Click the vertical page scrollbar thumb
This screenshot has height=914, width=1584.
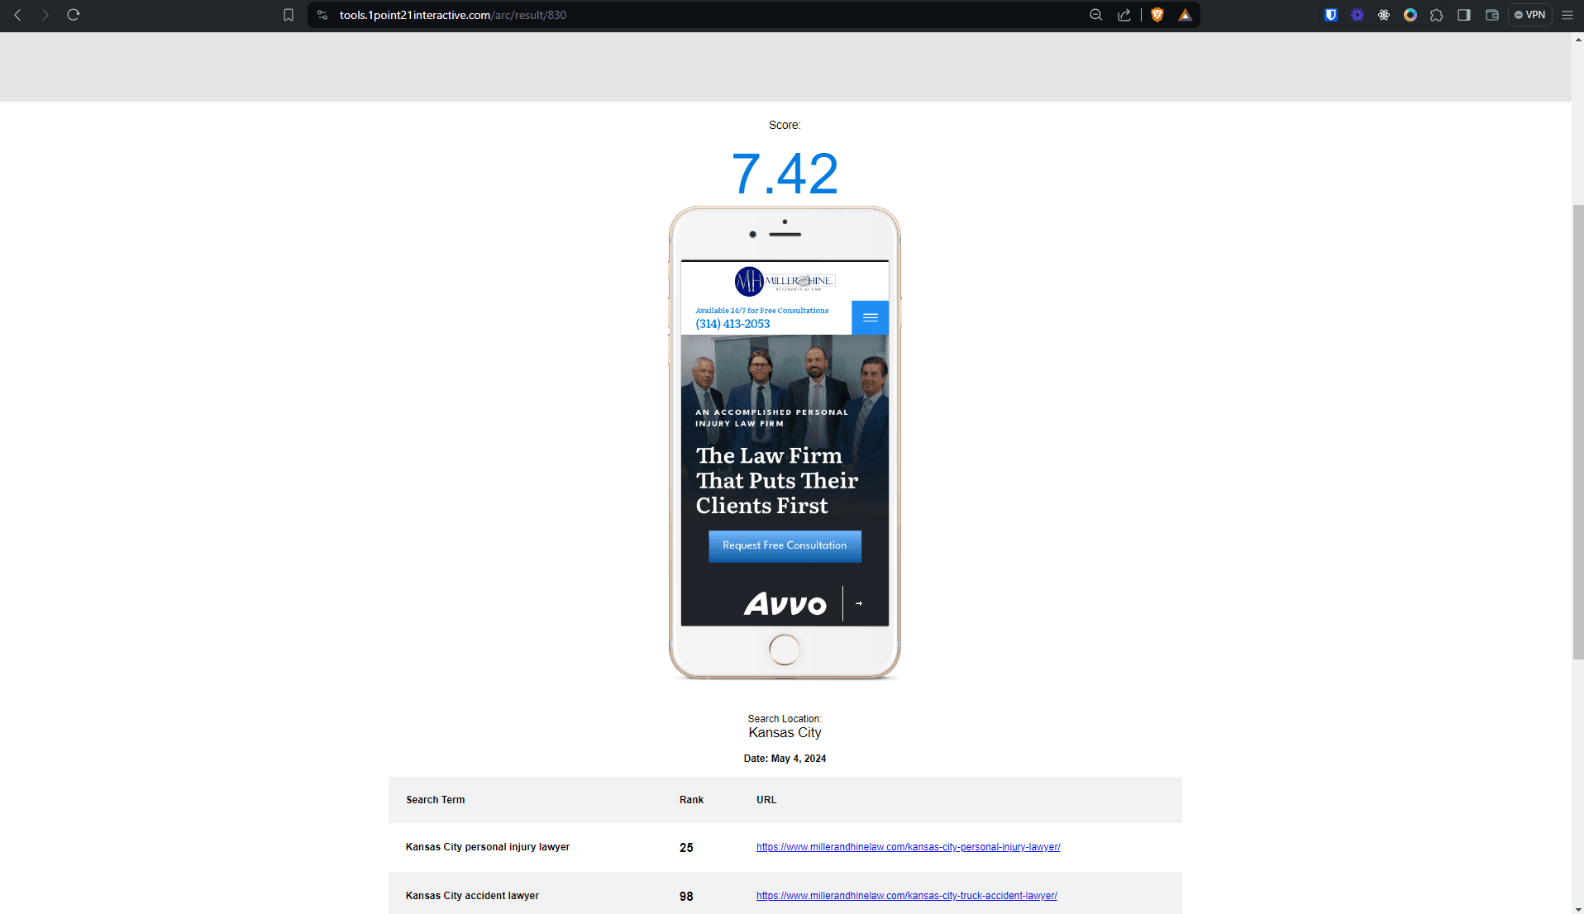click(1577, 430)
